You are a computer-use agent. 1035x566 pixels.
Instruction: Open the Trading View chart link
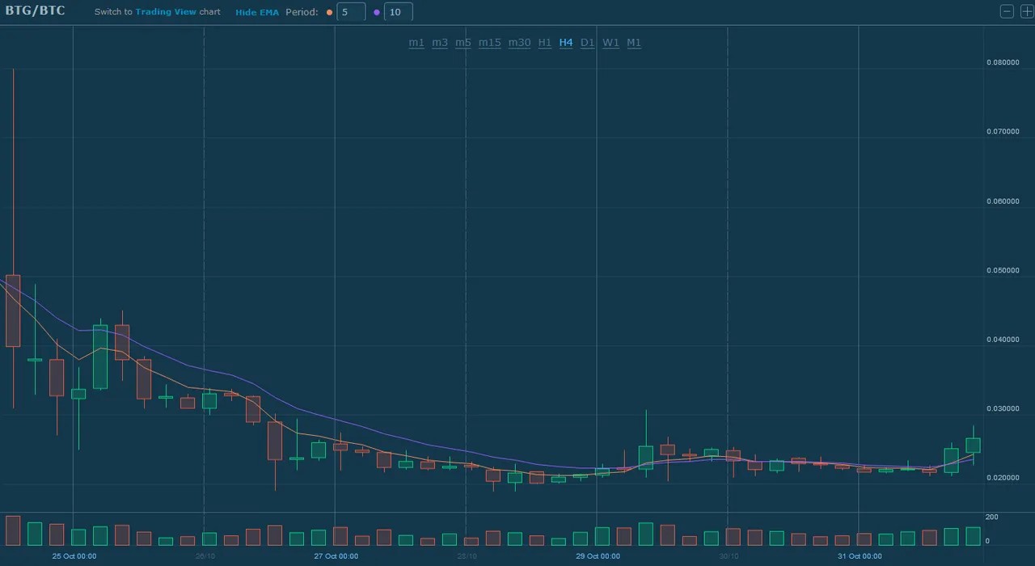point(166,12)
